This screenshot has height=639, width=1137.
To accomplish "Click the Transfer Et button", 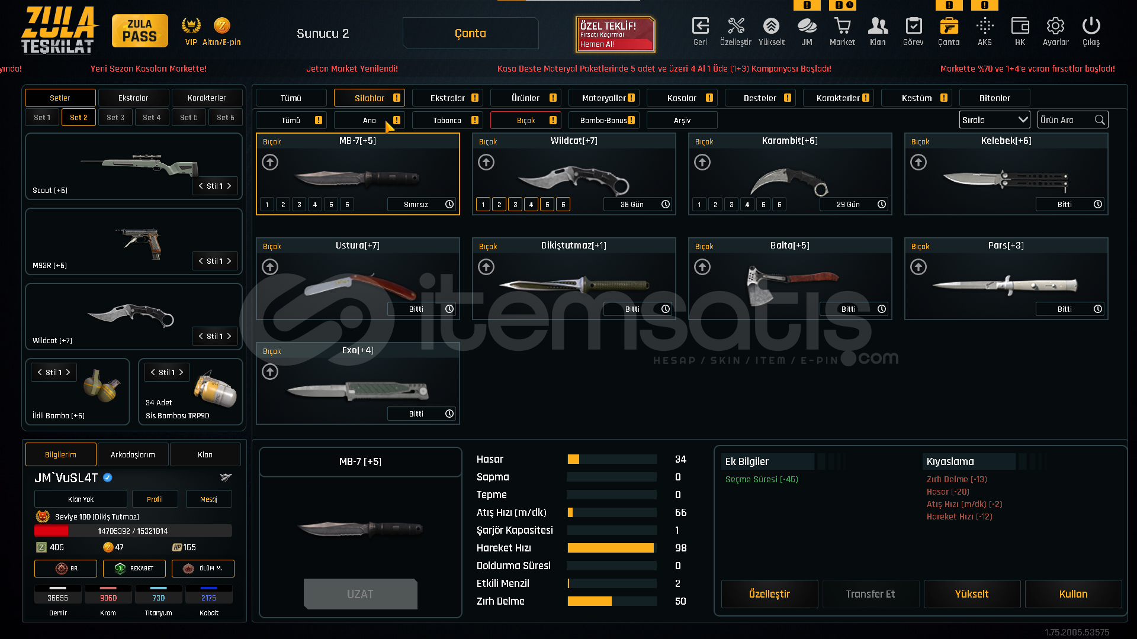I will coord(871,594).
